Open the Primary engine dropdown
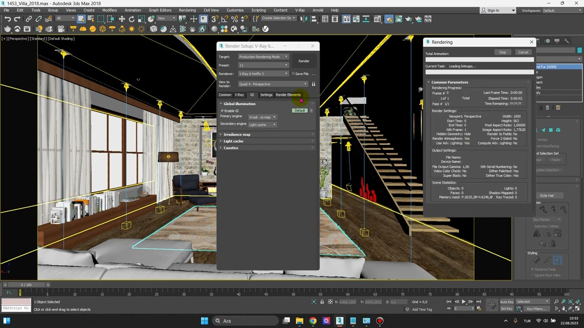This screenshot has width=584, height=328. pyautogui.click(x=262, y=117)
